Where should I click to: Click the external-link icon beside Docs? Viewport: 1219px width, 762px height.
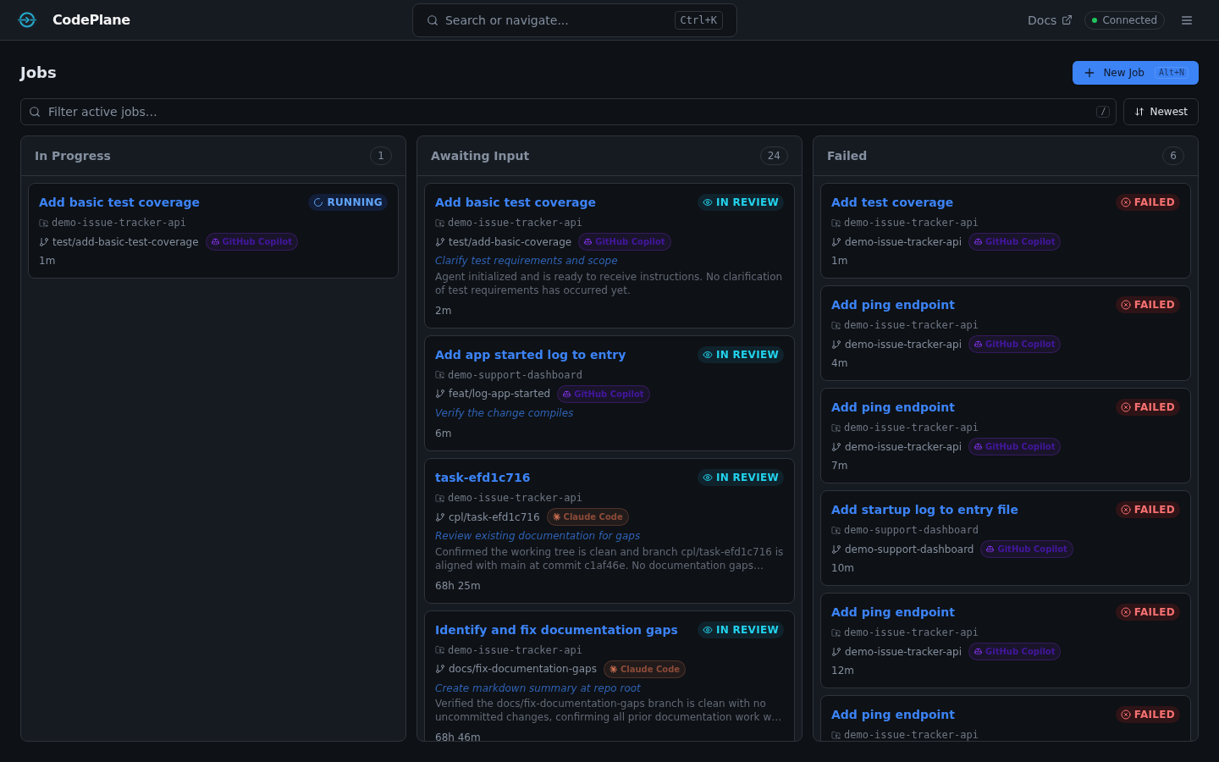click(x=1067, y=19)
